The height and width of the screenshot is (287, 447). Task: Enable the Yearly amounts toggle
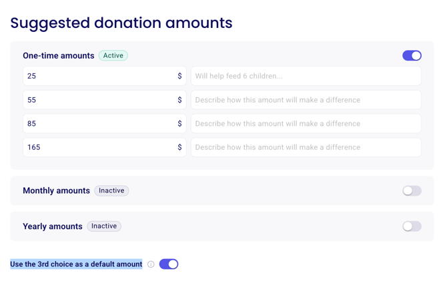[x=412, y=226]
